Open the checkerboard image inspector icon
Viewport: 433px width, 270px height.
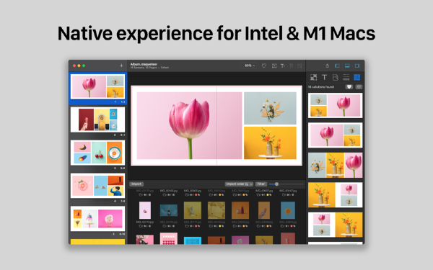313,78
